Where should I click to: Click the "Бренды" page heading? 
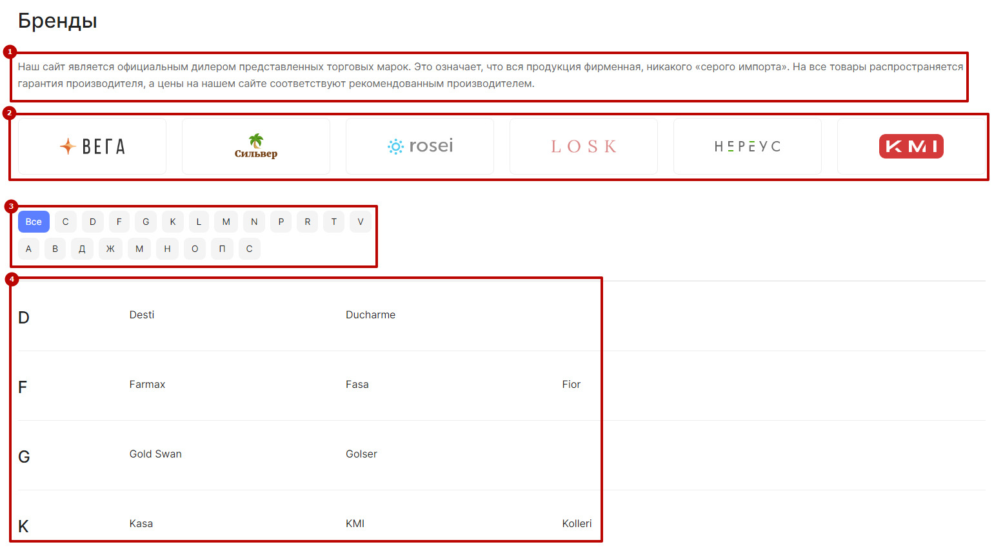pos(57,21)
